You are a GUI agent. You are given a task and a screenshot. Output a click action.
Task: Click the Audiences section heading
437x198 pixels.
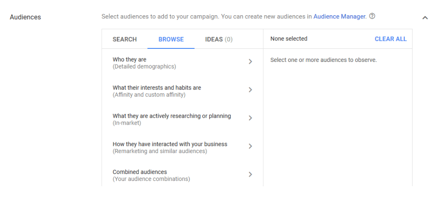pyautogui.click(x=25, y=17)
